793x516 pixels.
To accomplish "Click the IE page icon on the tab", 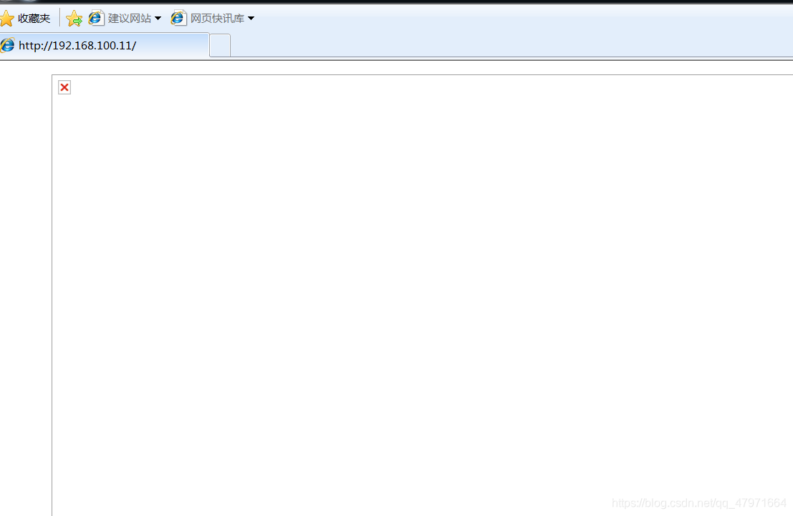I will 8,46.
